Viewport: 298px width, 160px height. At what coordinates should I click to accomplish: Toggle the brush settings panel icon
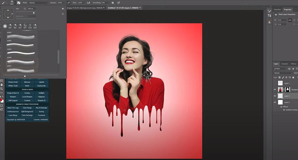tap(19, 3)
